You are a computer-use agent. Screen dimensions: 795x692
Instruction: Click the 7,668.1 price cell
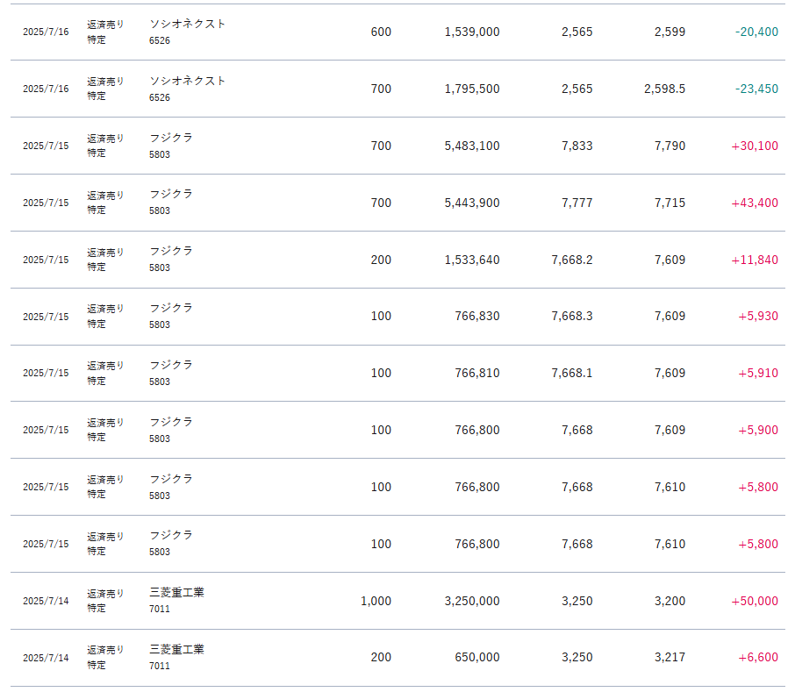click(x=572, y=373)
